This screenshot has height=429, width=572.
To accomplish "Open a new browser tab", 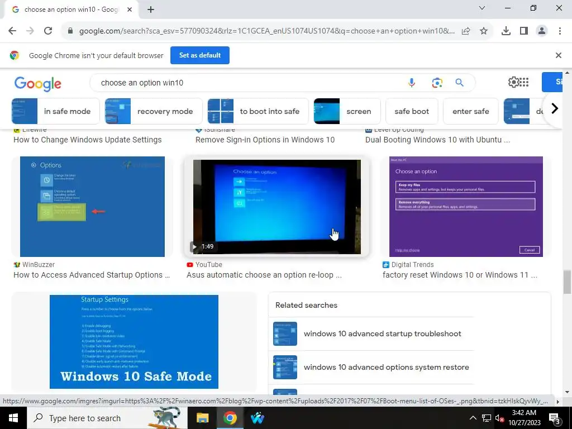I will tap(151, 9).
